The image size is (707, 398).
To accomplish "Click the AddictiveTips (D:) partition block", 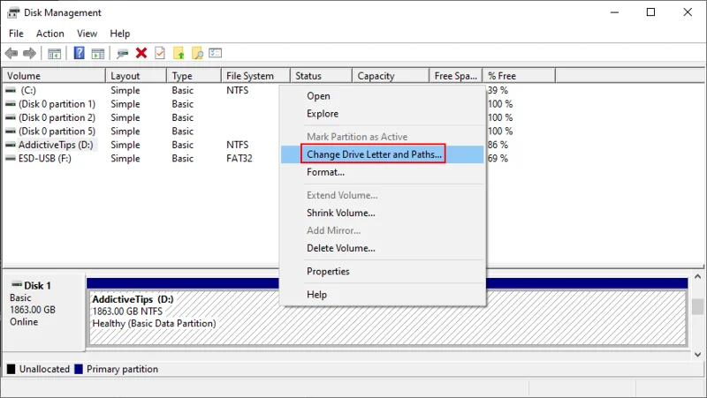I will 388,318.
